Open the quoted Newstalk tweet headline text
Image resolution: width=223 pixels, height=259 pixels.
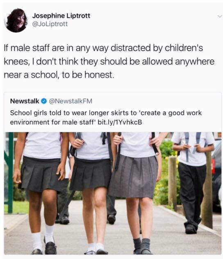(x=106, y=118)
